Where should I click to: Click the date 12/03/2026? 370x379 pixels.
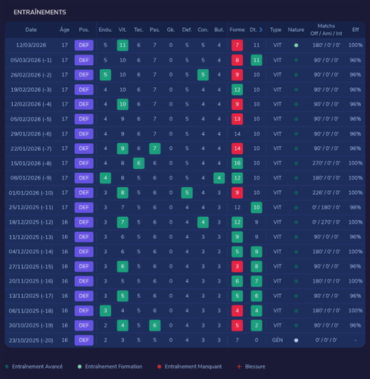tap(31, 45)
